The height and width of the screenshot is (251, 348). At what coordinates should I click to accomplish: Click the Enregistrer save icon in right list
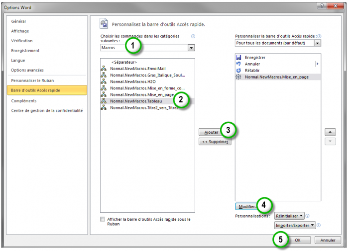(238, 58)
